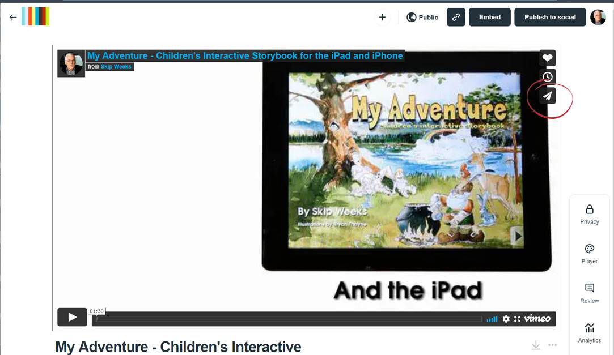
Task: Click Publish to social button
Action: pyautogui.click(x=550, y=17)
